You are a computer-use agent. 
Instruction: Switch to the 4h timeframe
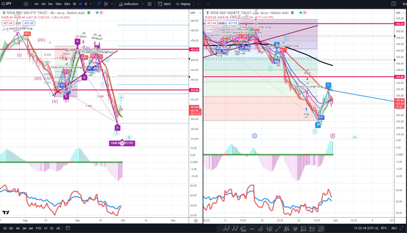pos(80,4)
